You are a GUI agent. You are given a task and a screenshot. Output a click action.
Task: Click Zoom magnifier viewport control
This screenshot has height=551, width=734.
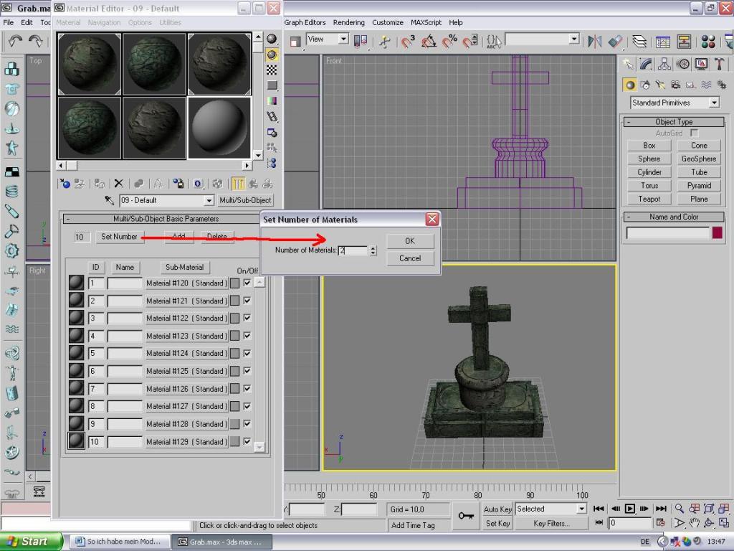pos(680,509)
